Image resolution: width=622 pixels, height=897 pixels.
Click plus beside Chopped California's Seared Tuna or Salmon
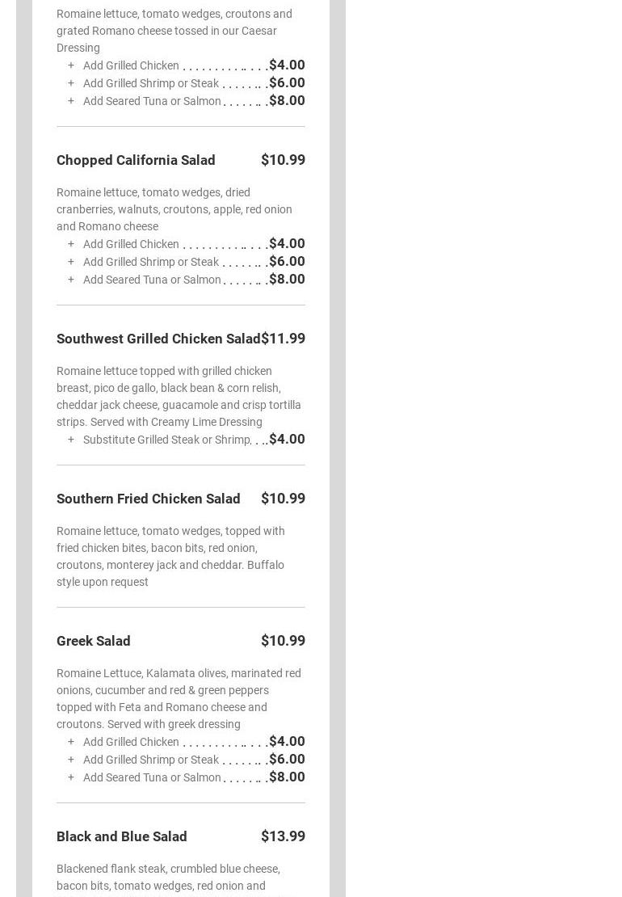(71, 280)
